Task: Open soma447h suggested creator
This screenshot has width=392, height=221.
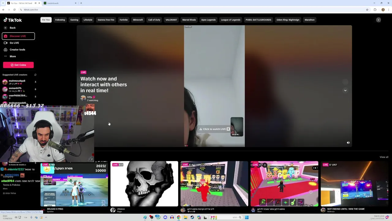Action: click(x=19, y=89)
